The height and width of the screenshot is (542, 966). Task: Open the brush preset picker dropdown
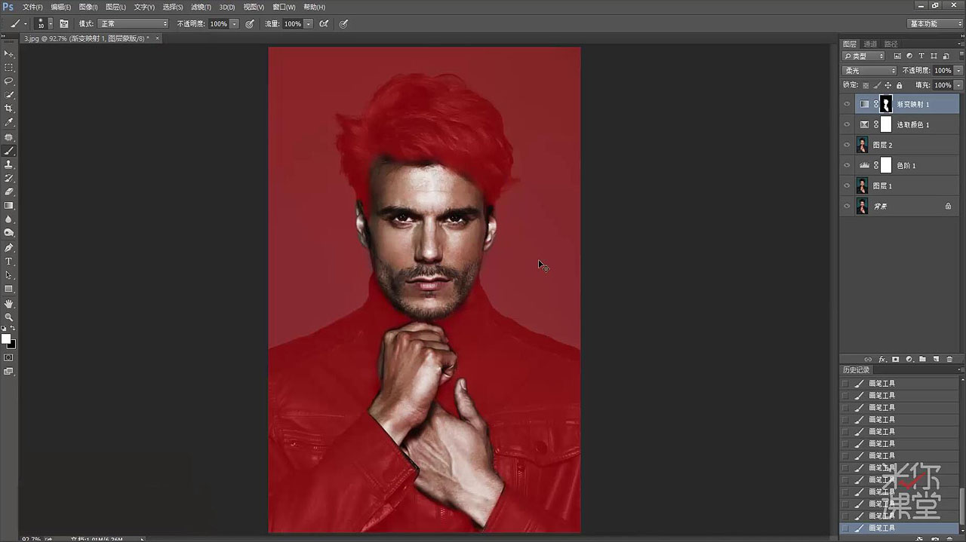[x=51, y=24]
